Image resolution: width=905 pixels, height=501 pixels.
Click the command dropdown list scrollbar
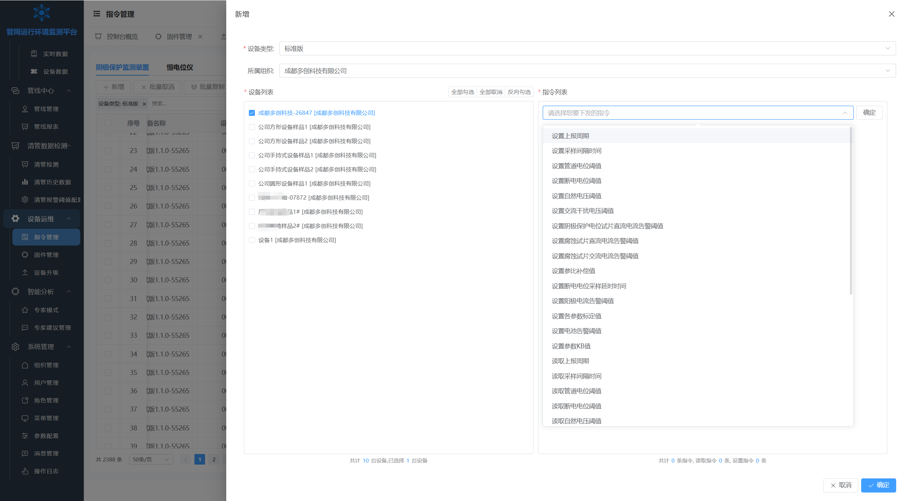[x=851, y=211]
